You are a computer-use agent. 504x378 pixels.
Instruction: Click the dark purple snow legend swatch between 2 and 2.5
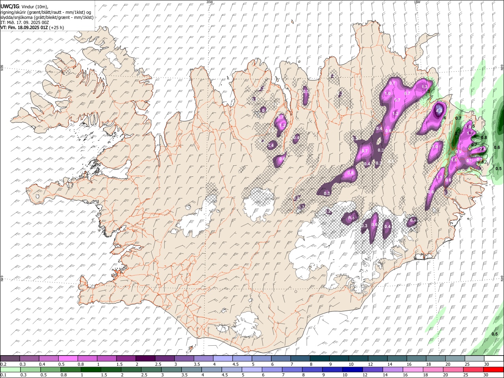[145, 359]
